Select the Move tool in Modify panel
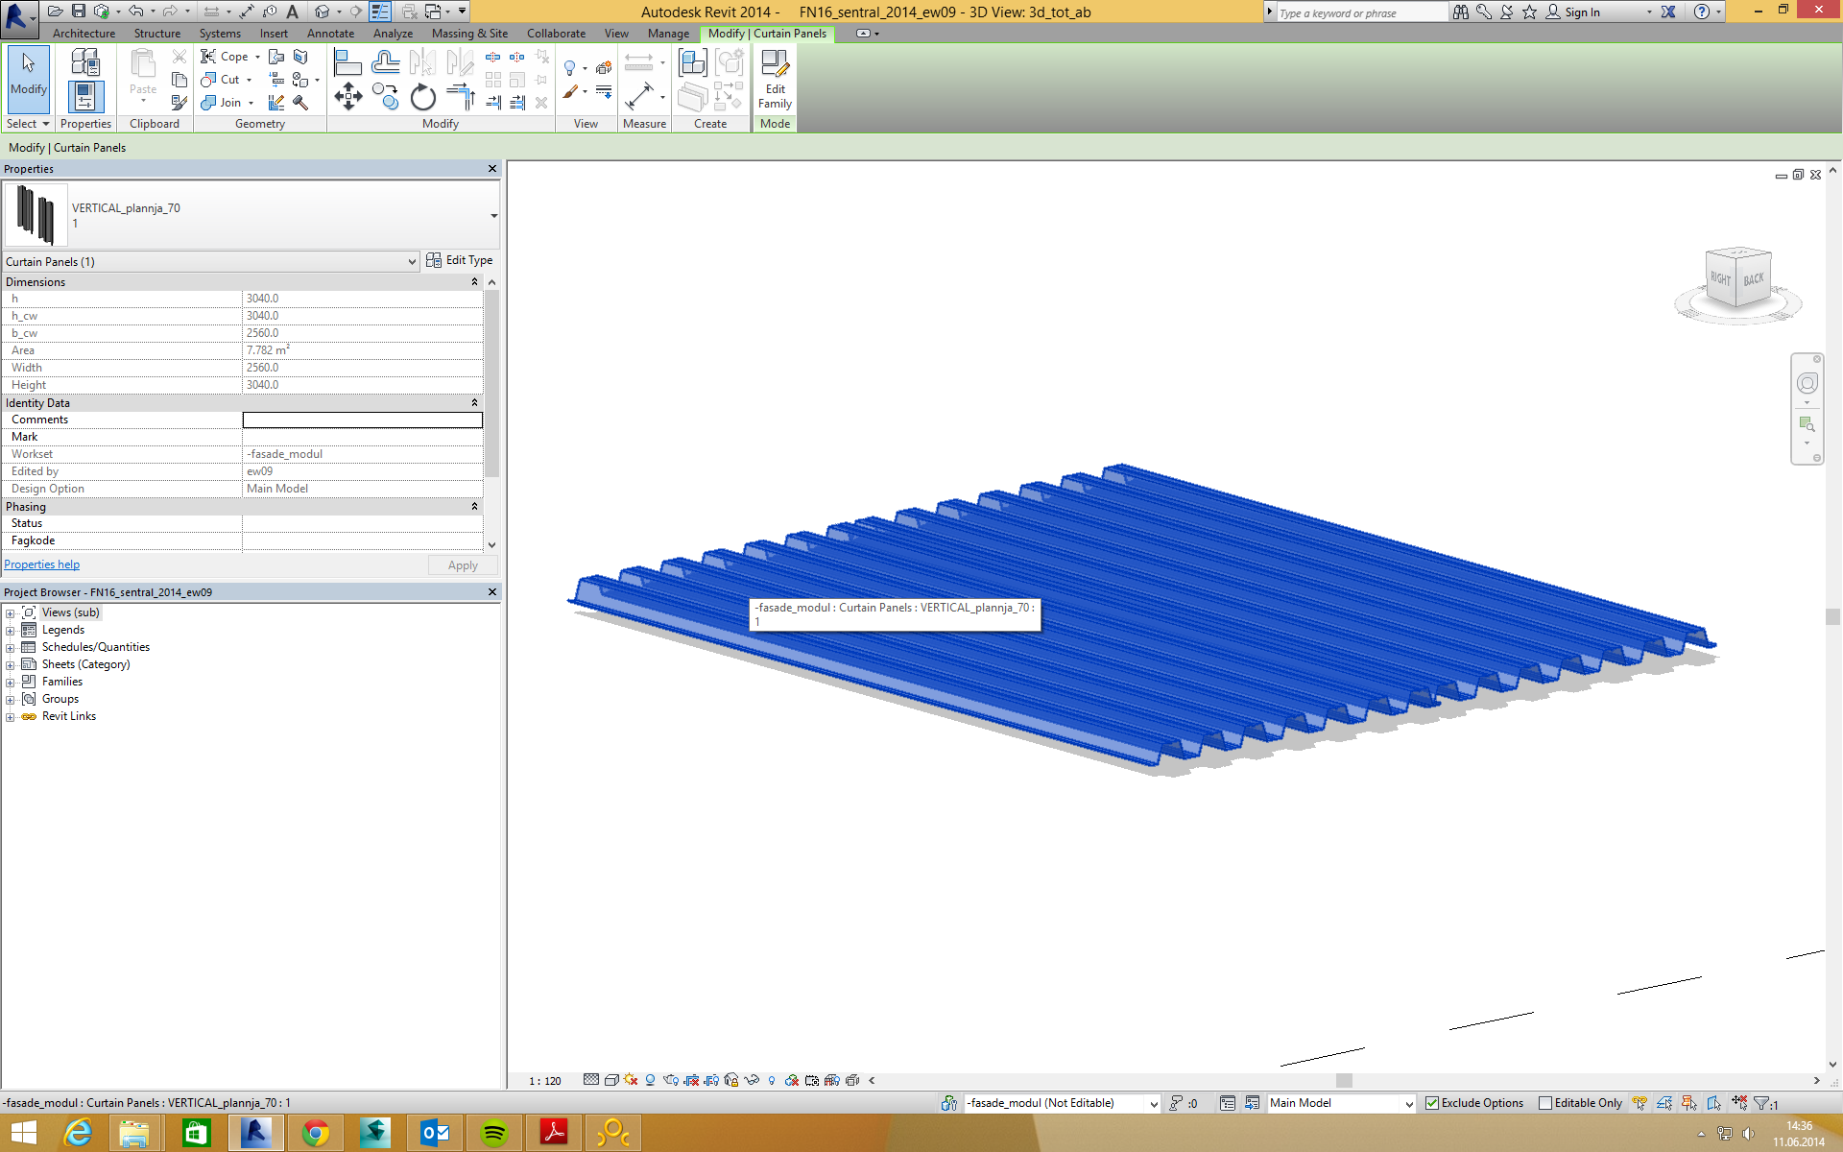The image size is (1843, 1152). (347, 96)
